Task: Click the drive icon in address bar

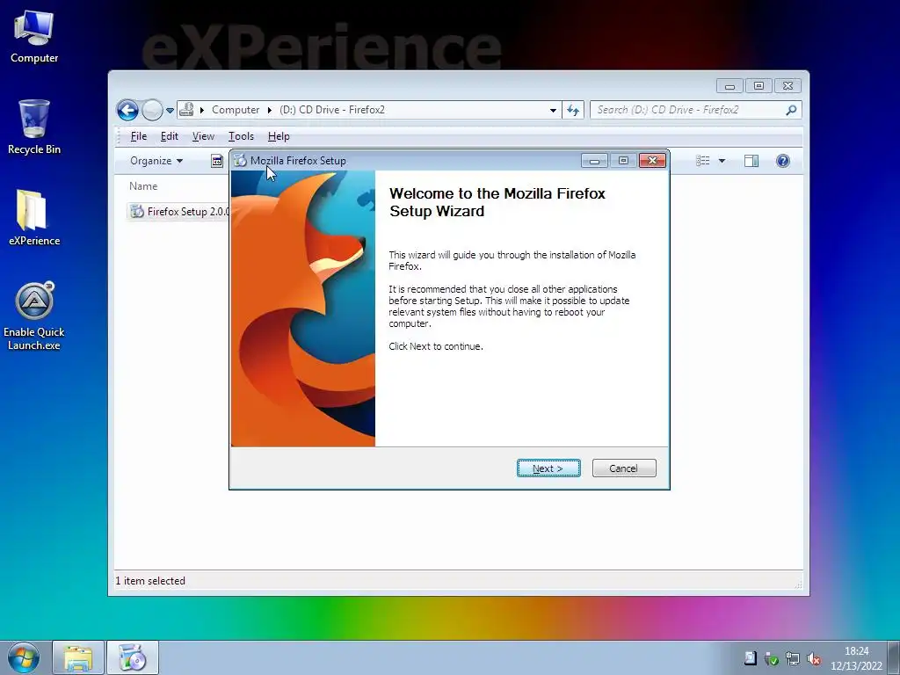Action: click(186, 109)
